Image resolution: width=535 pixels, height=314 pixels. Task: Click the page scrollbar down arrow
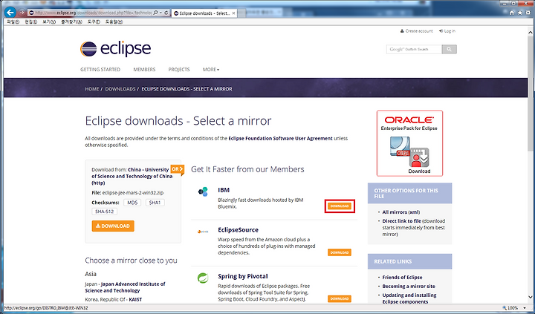pyautogui.click(x=531, y=297)
